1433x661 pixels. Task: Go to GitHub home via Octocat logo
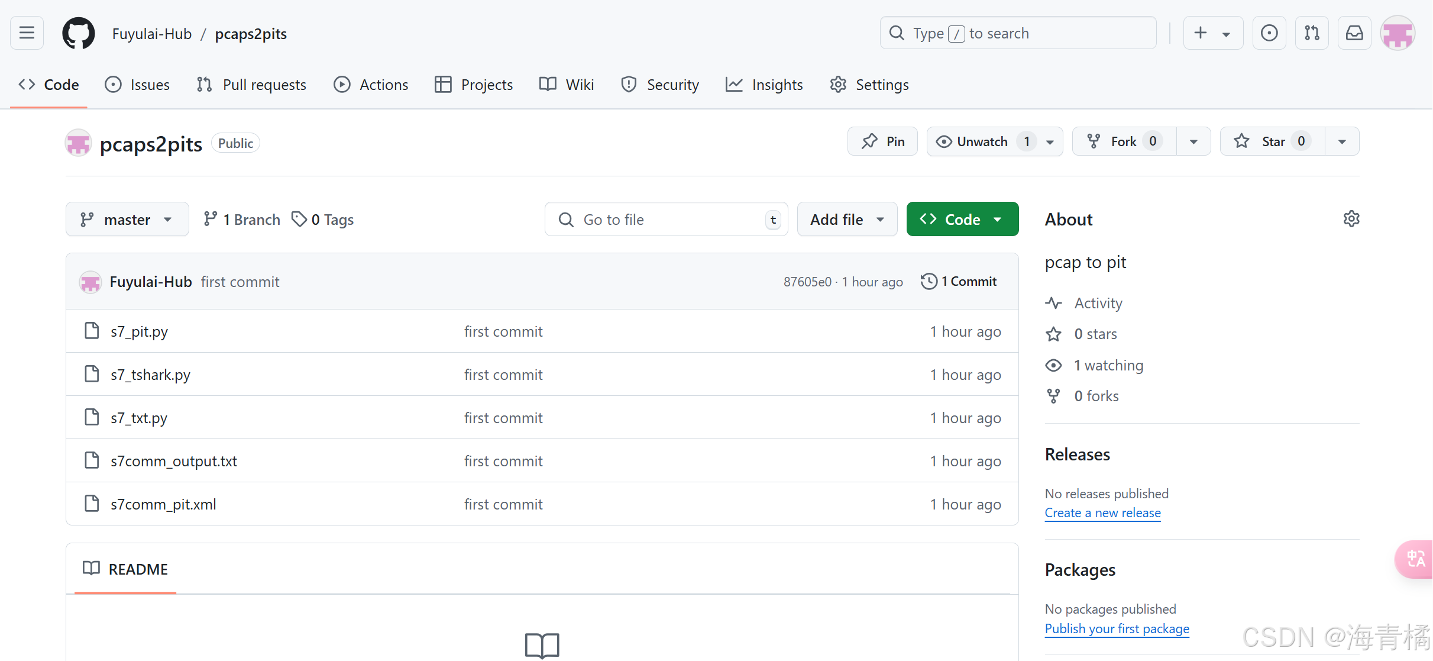79,33
